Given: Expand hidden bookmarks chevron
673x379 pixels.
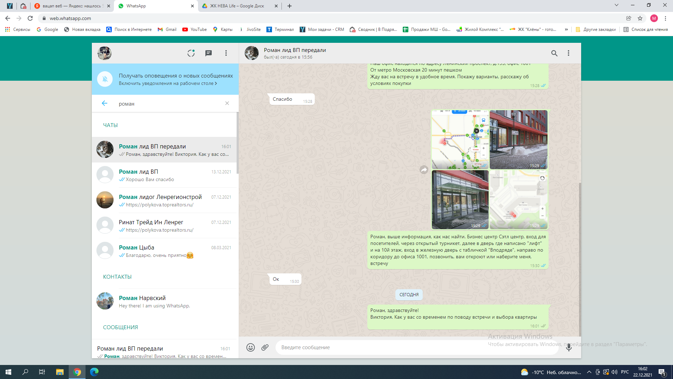Looking at the screenshot, I should pyautogui.click(x=566, y=29).
